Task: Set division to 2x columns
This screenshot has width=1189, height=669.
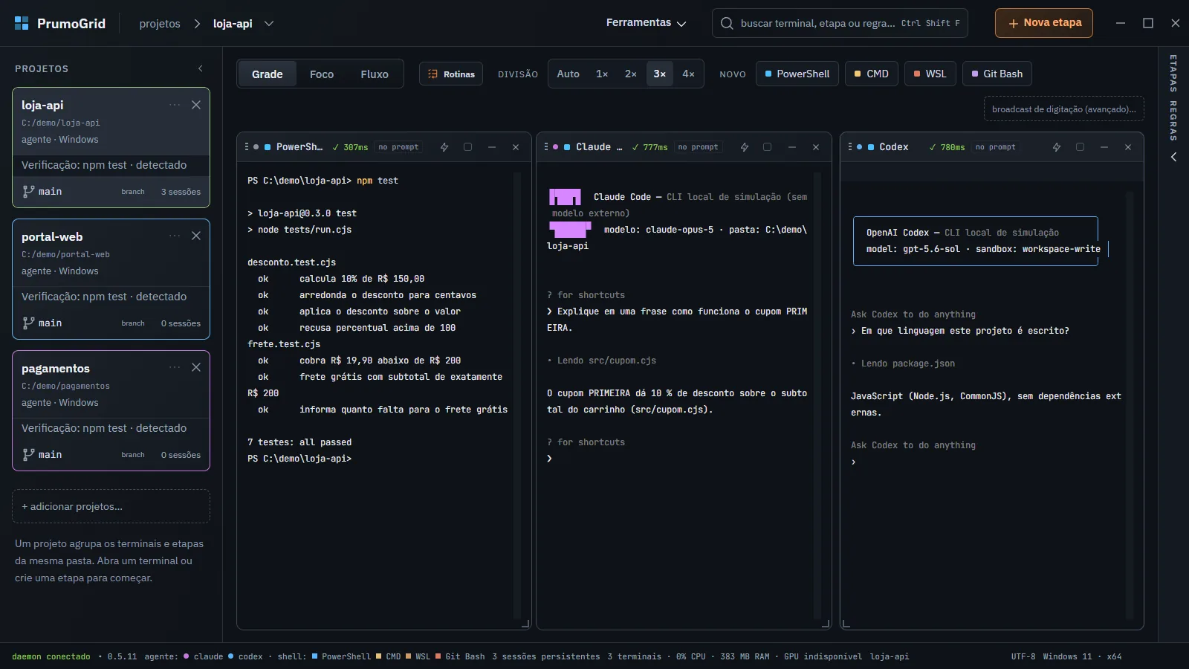Action: 630,74
